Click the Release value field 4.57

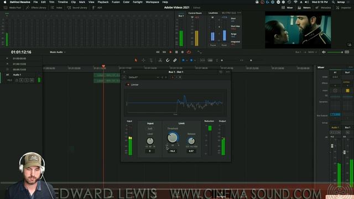(191, 151)
